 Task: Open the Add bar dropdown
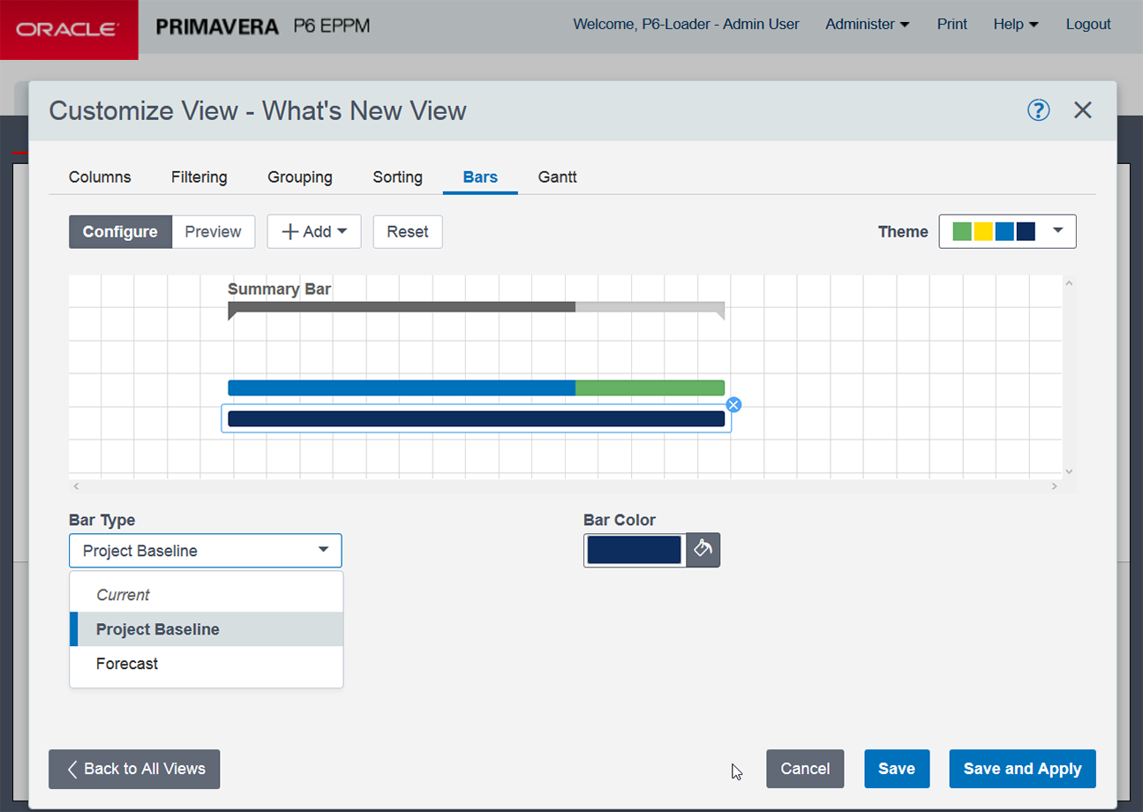(314, 232)
